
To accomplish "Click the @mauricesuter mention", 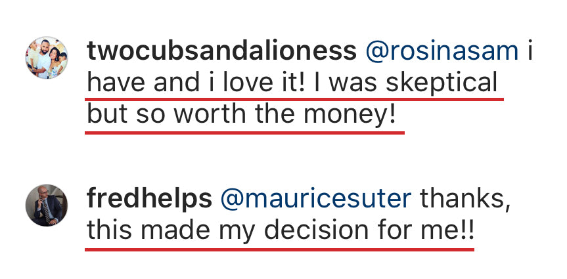I will (317, 198).
